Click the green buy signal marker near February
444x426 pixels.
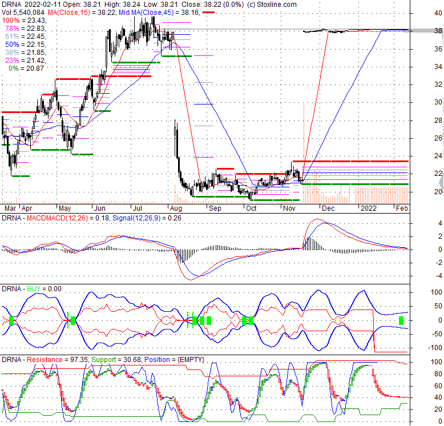(x=401, y=320)
